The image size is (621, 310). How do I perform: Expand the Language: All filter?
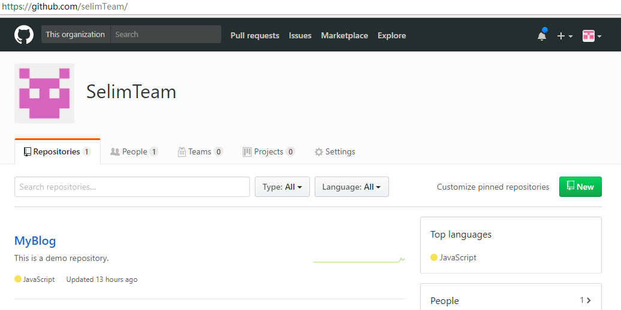351,187
